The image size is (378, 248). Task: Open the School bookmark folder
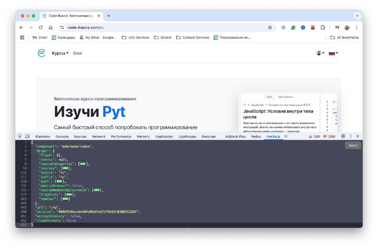[163, 37]
